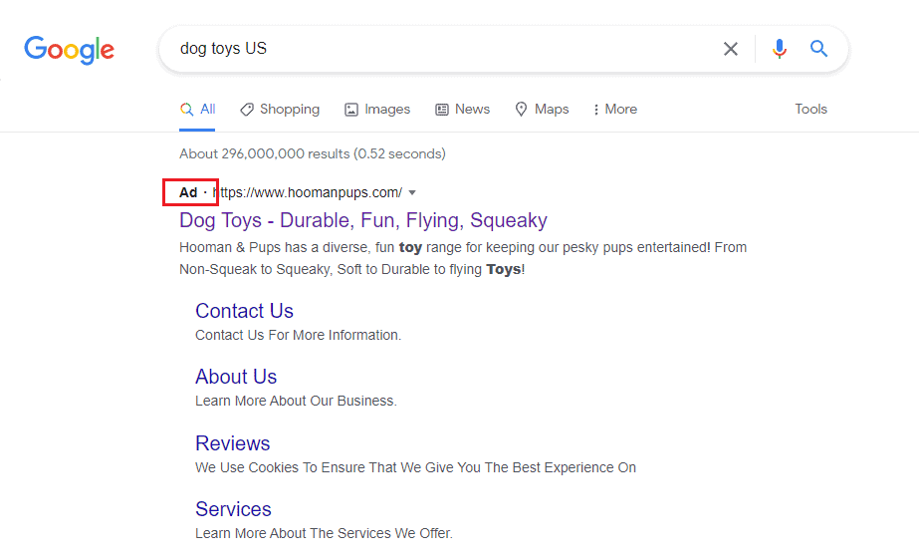Start voice search with the microphone icon
919x560 pixels.
[x=779, y=49]
